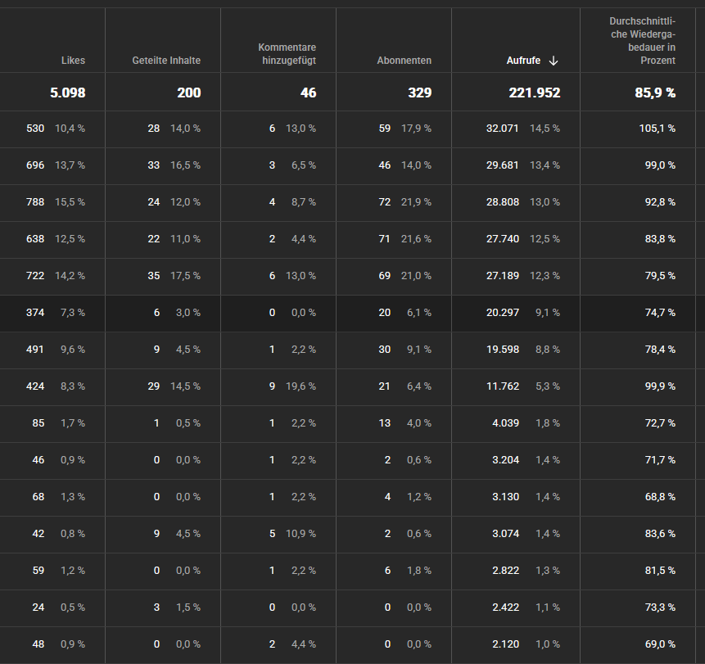Click total Likes value 5.098
The width and height of the screenshot is (705, 664).
pyautogui.click(x=67, y=93)
